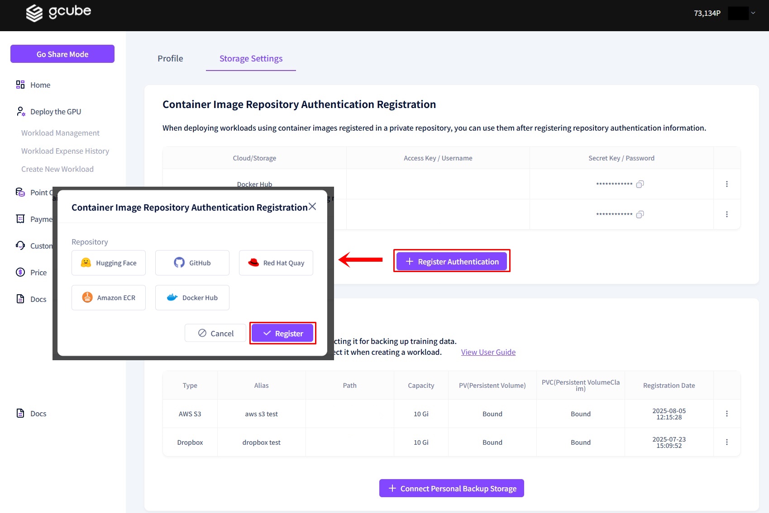Open more options for AWS S3 storage
Viewport: 769px width, 513px height.
(x=727, y=414)
